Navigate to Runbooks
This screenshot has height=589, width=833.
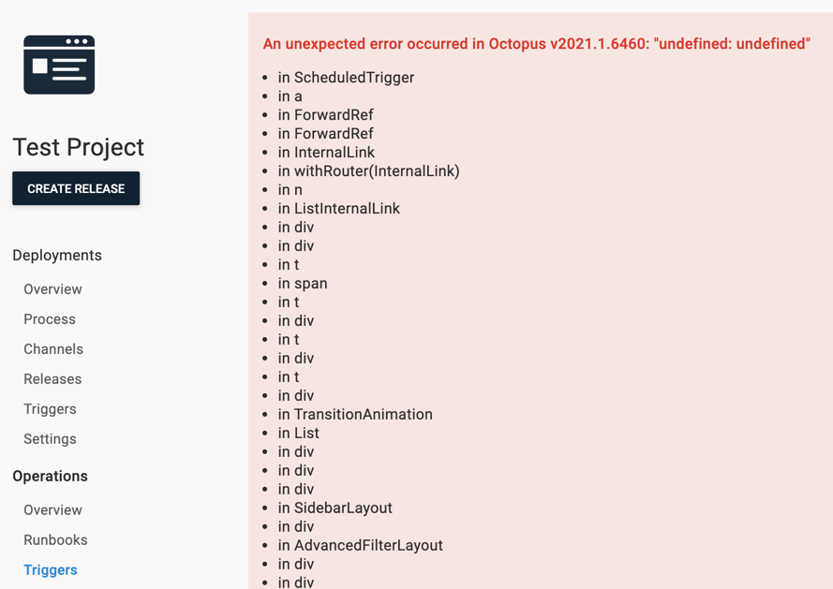tap(54, 539)
